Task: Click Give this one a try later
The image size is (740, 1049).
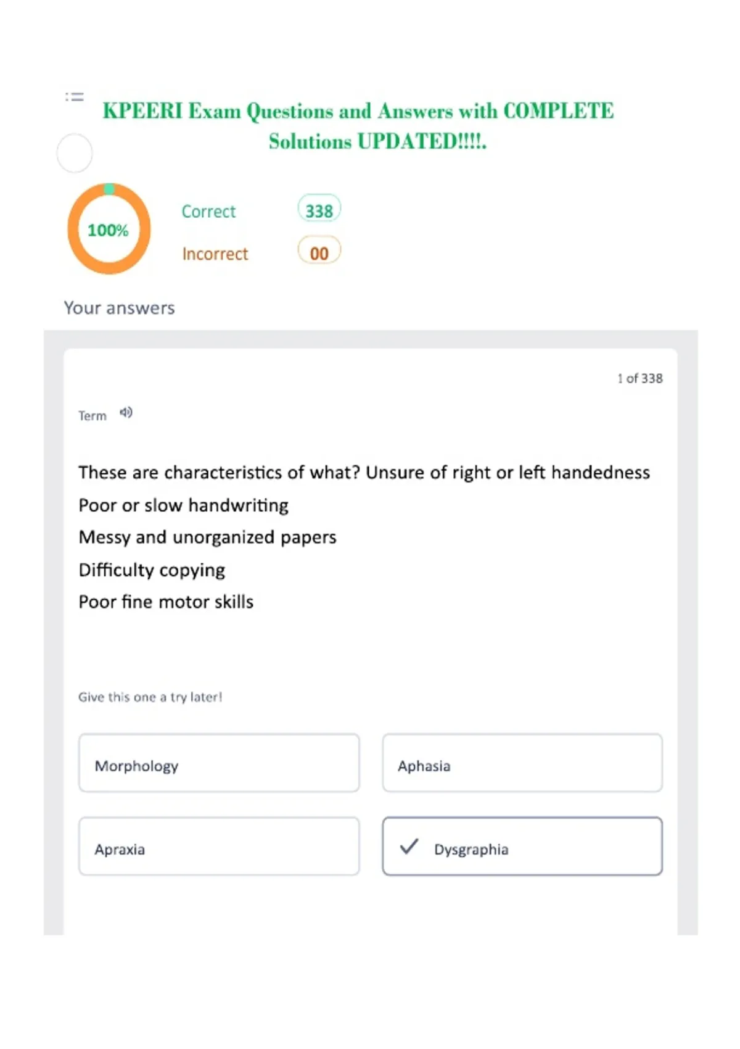Action: [150, 697]
